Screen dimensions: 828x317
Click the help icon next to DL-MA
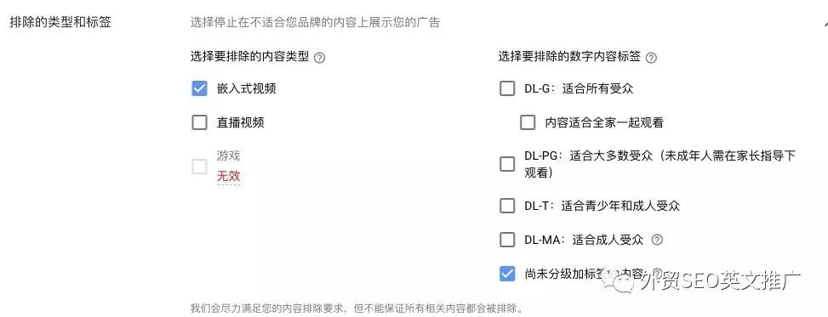coord(657,240)
